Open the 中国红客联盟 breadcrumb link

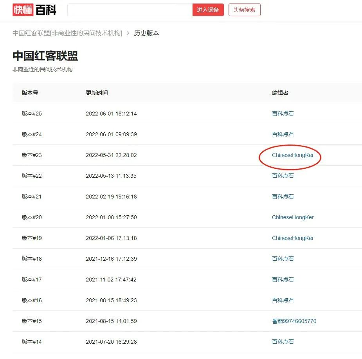point(67,33)
